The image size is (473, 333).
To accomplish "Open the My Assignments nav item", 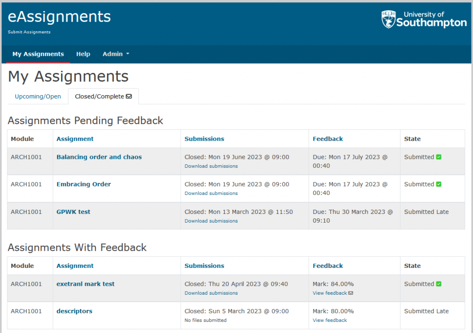I will coord(38,54).
